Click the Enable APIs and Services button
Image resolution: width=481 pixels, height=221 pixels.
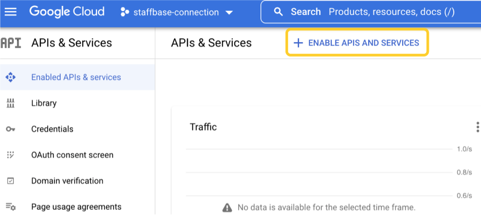point(357,43)
